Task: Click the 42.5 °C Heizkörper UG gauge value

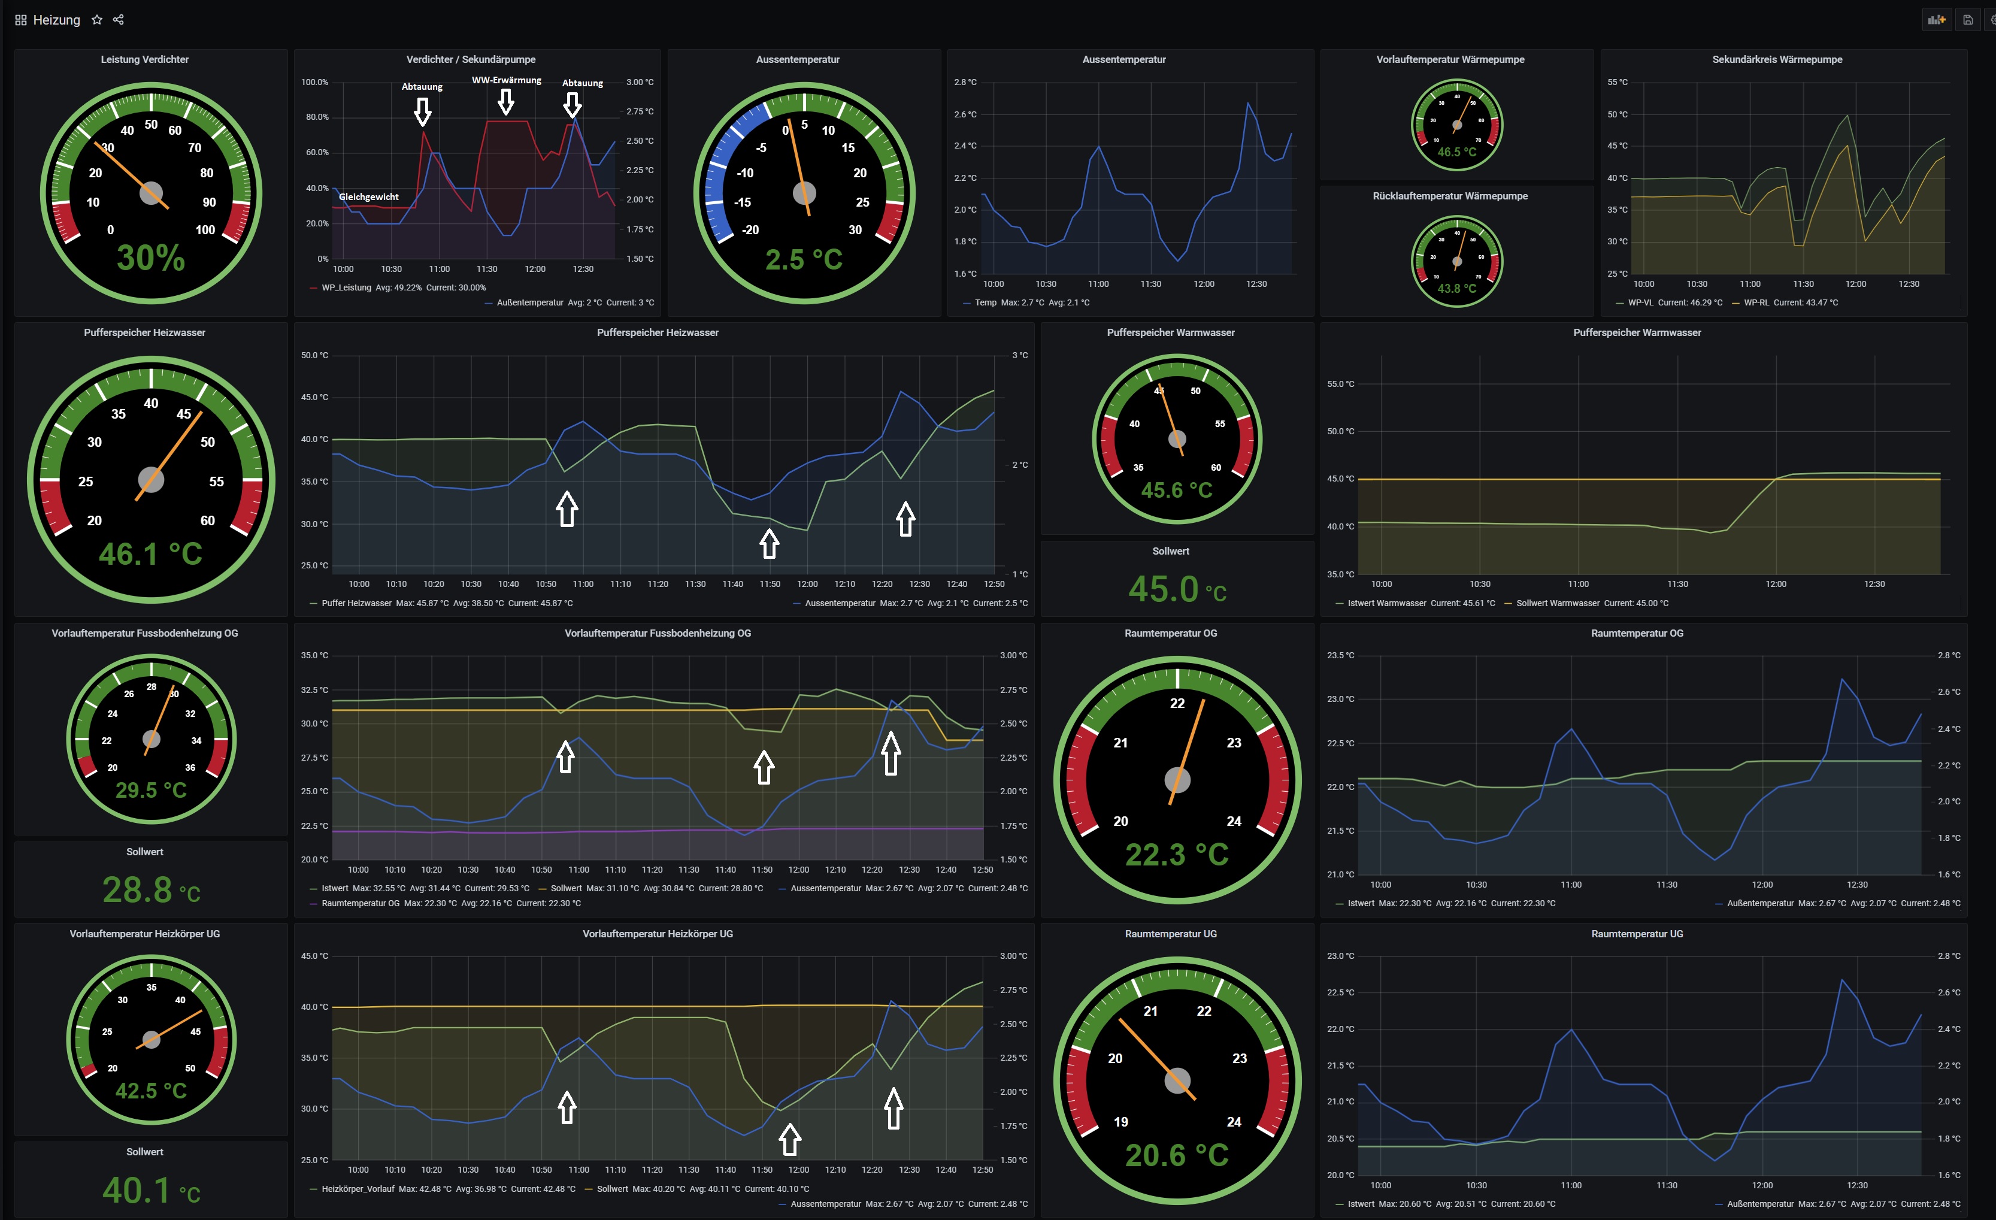Action: pyautogui.click(x=151, y=1091)
